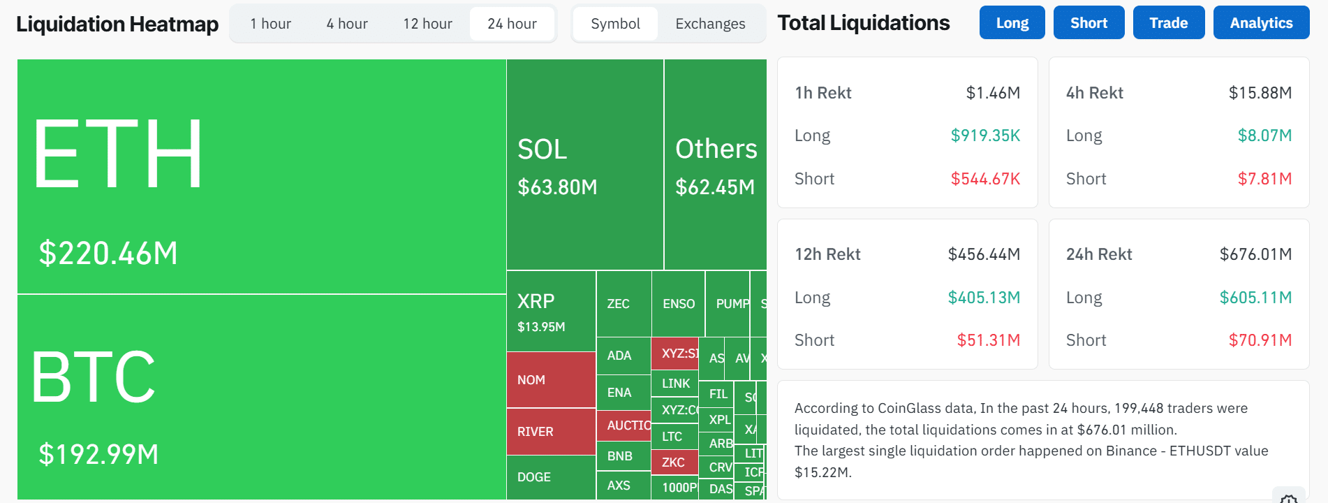Viewport: 1328px width, 503px height.
Task: Select the 1 hour time range
Action: pos(270,23)
